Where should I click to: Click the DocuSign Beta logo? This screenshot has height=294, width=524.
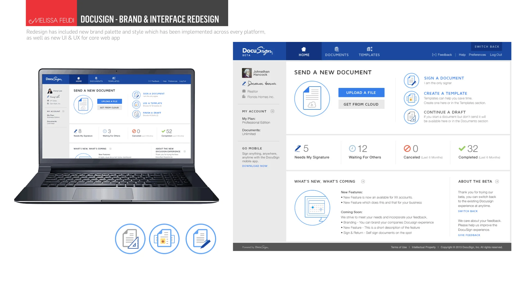[x=257, y=51]
